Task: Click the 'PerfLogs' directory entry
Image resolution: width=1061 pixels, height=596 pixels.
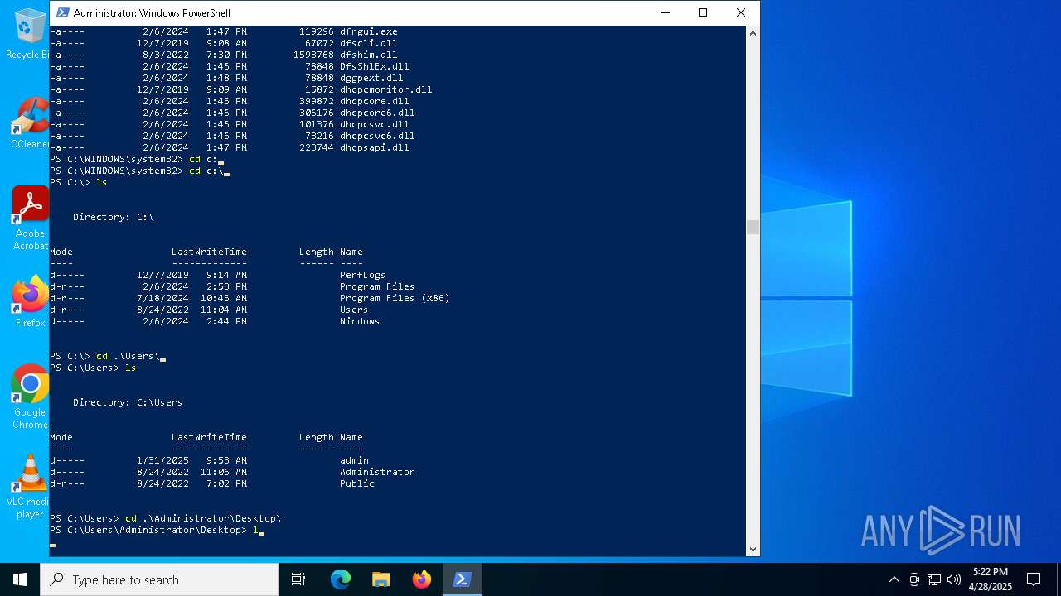Action: [362, 275]
